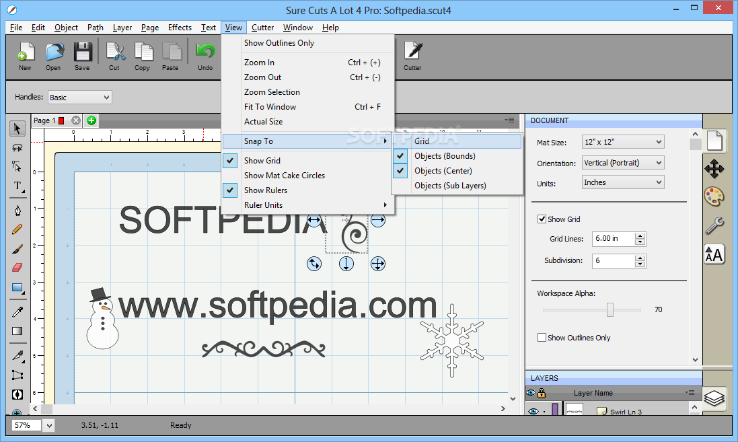Click the New document toolbar icon
Screen dimensions: 738x442
26,56
